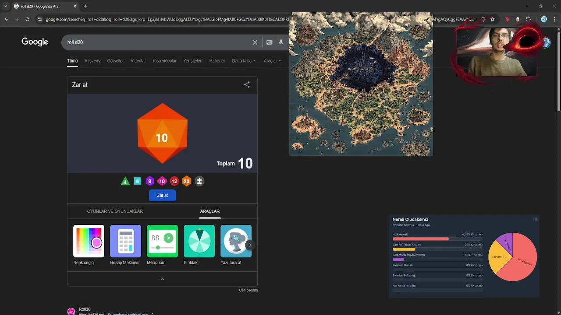Expand the Daha fazla dropdown

click(244, 61)
